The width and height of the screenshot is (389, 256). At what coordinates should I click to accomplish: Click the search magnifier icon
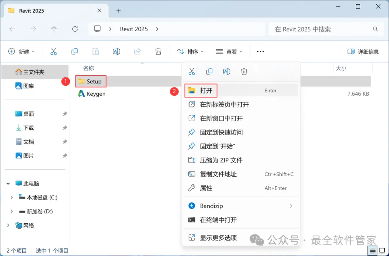tap(375, 29)
